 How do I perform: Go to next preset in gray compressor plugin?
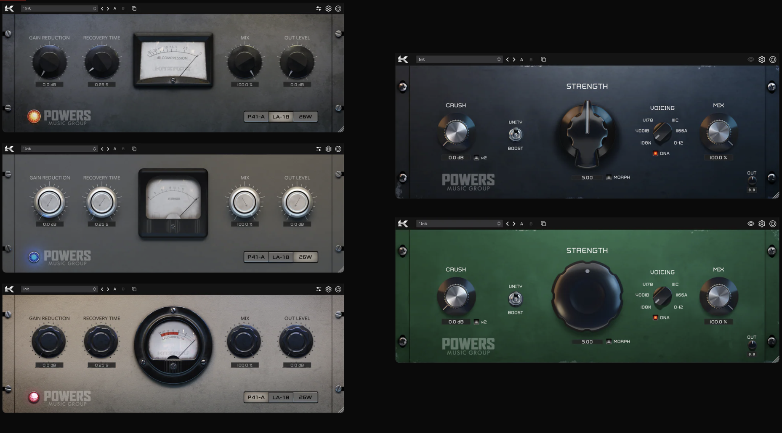point(108,149)
